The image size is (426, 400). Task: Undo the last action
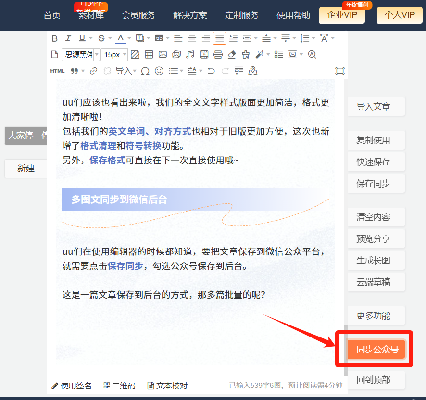pos(211,71)
